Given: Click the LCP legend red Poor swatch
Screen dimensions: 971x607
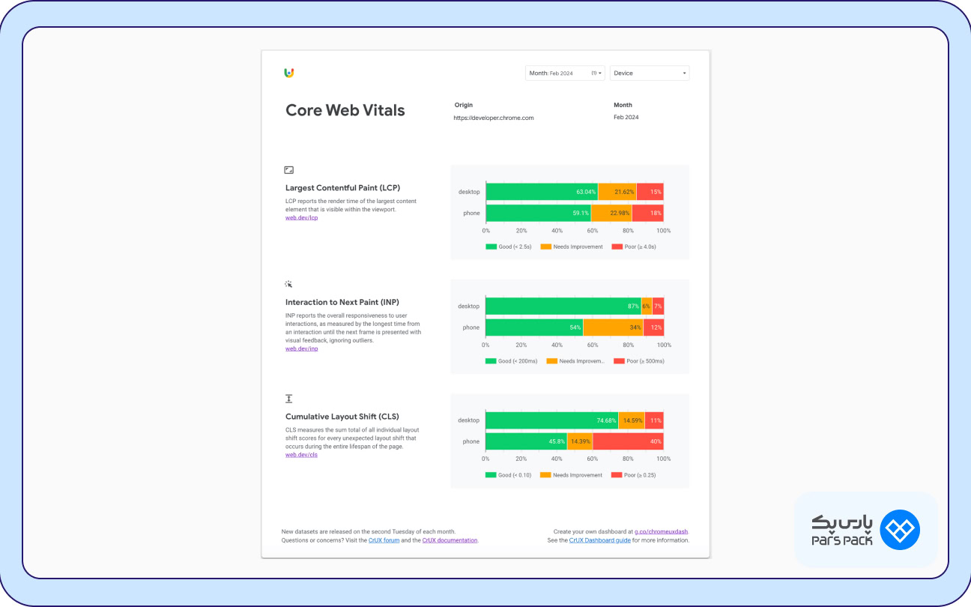Looking at the screenshot, I should pos(617,247).
